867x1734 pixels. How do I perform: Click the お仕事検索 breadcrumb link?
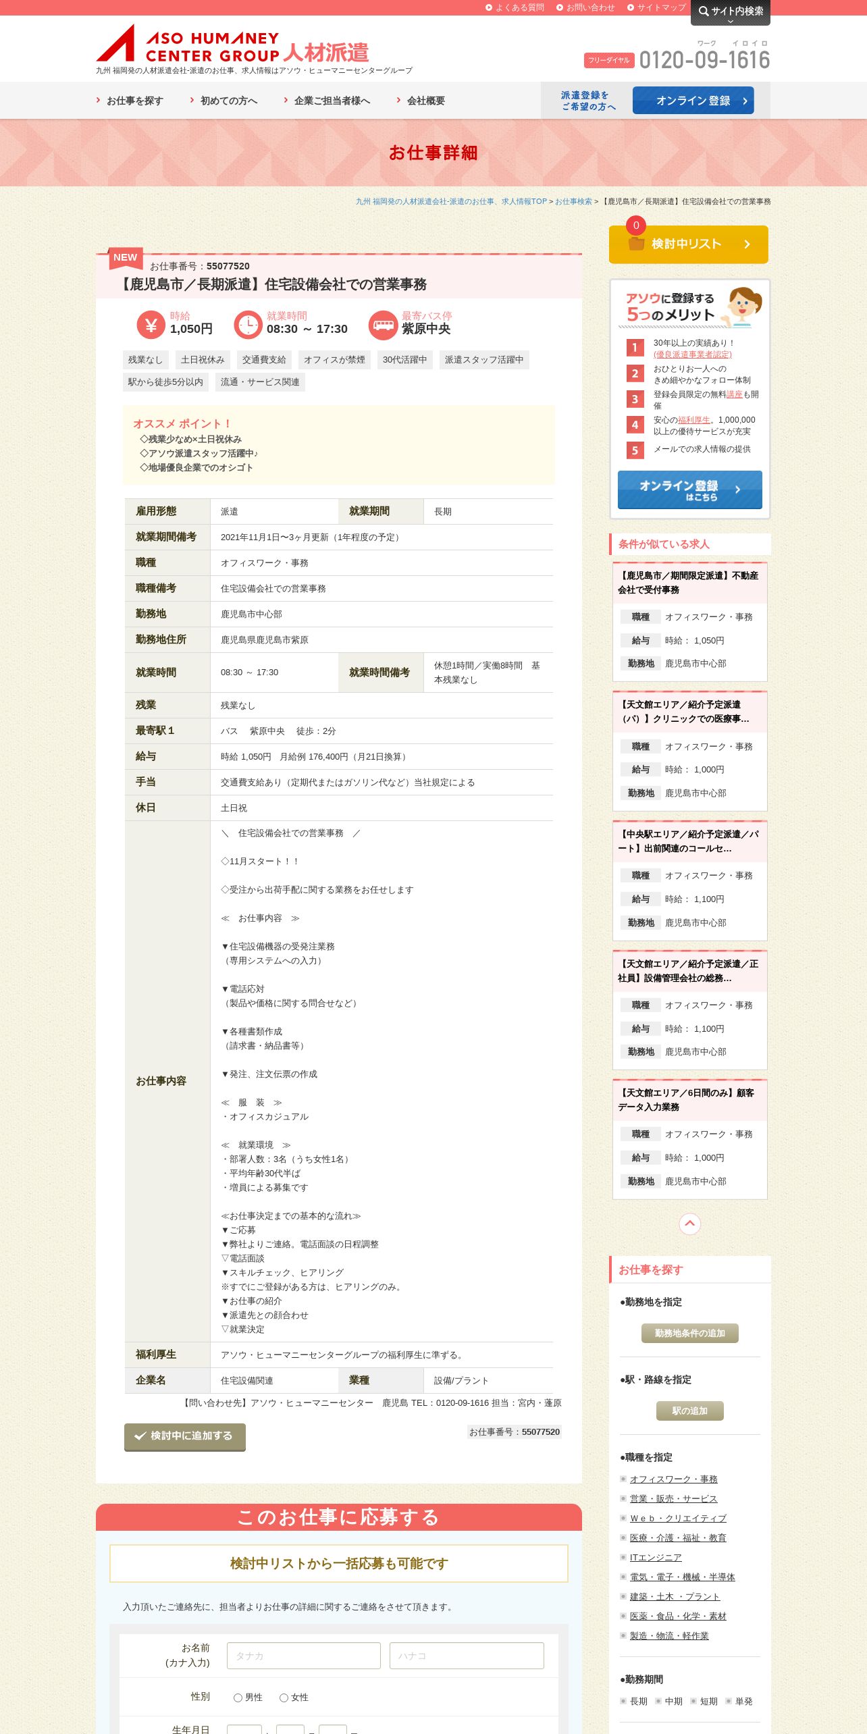pos(573,201)
